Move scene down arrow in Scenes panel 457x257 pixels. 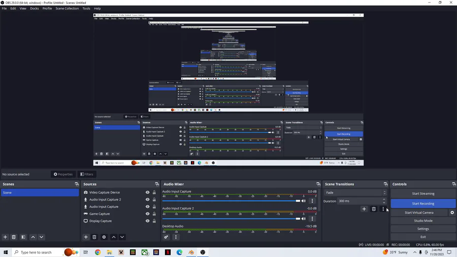(42, 237)
